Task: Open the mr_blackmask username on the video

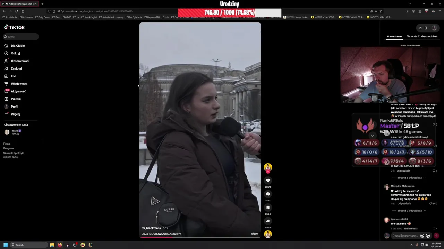Action: pyautogui.click(x=151, y=228)
